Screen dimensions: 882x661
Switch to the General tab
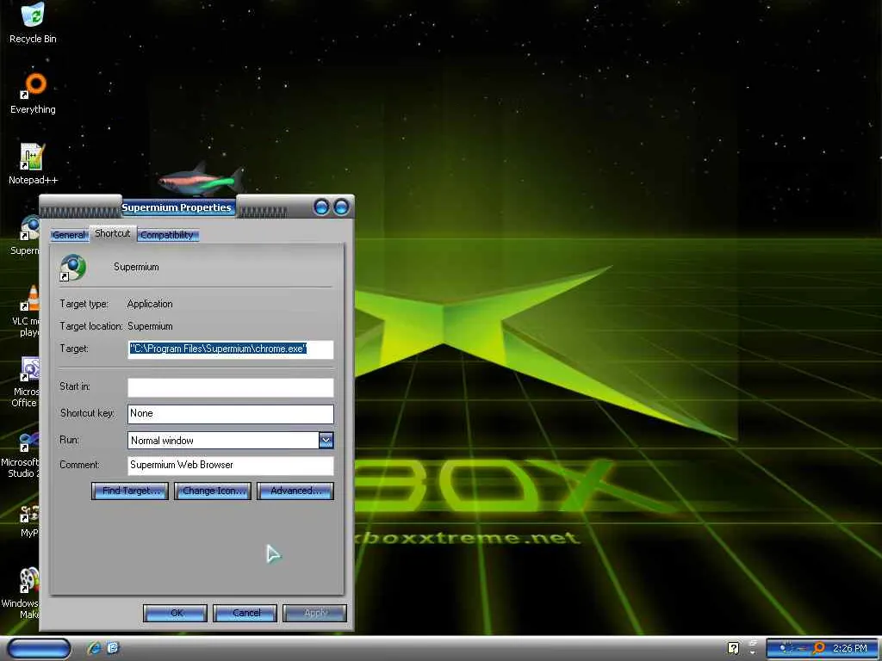point(69,235)
